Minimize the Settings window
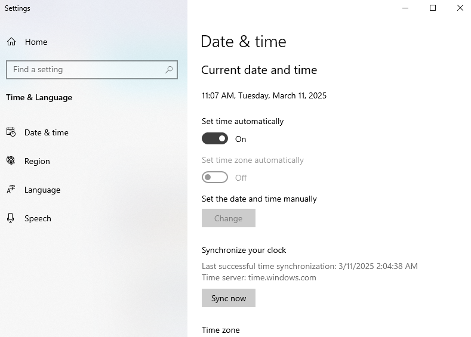The image size is (471, 337). 405,8
